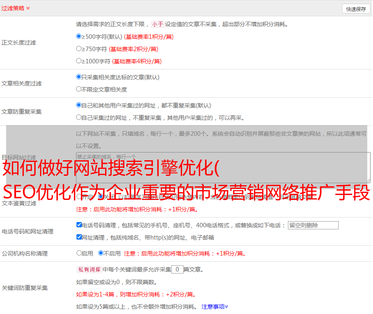Click the 正文长度过滤 row label
Image resolution: width=373 pixels, height=314 pixels.
pyautogui.click(x=18, y=43)
